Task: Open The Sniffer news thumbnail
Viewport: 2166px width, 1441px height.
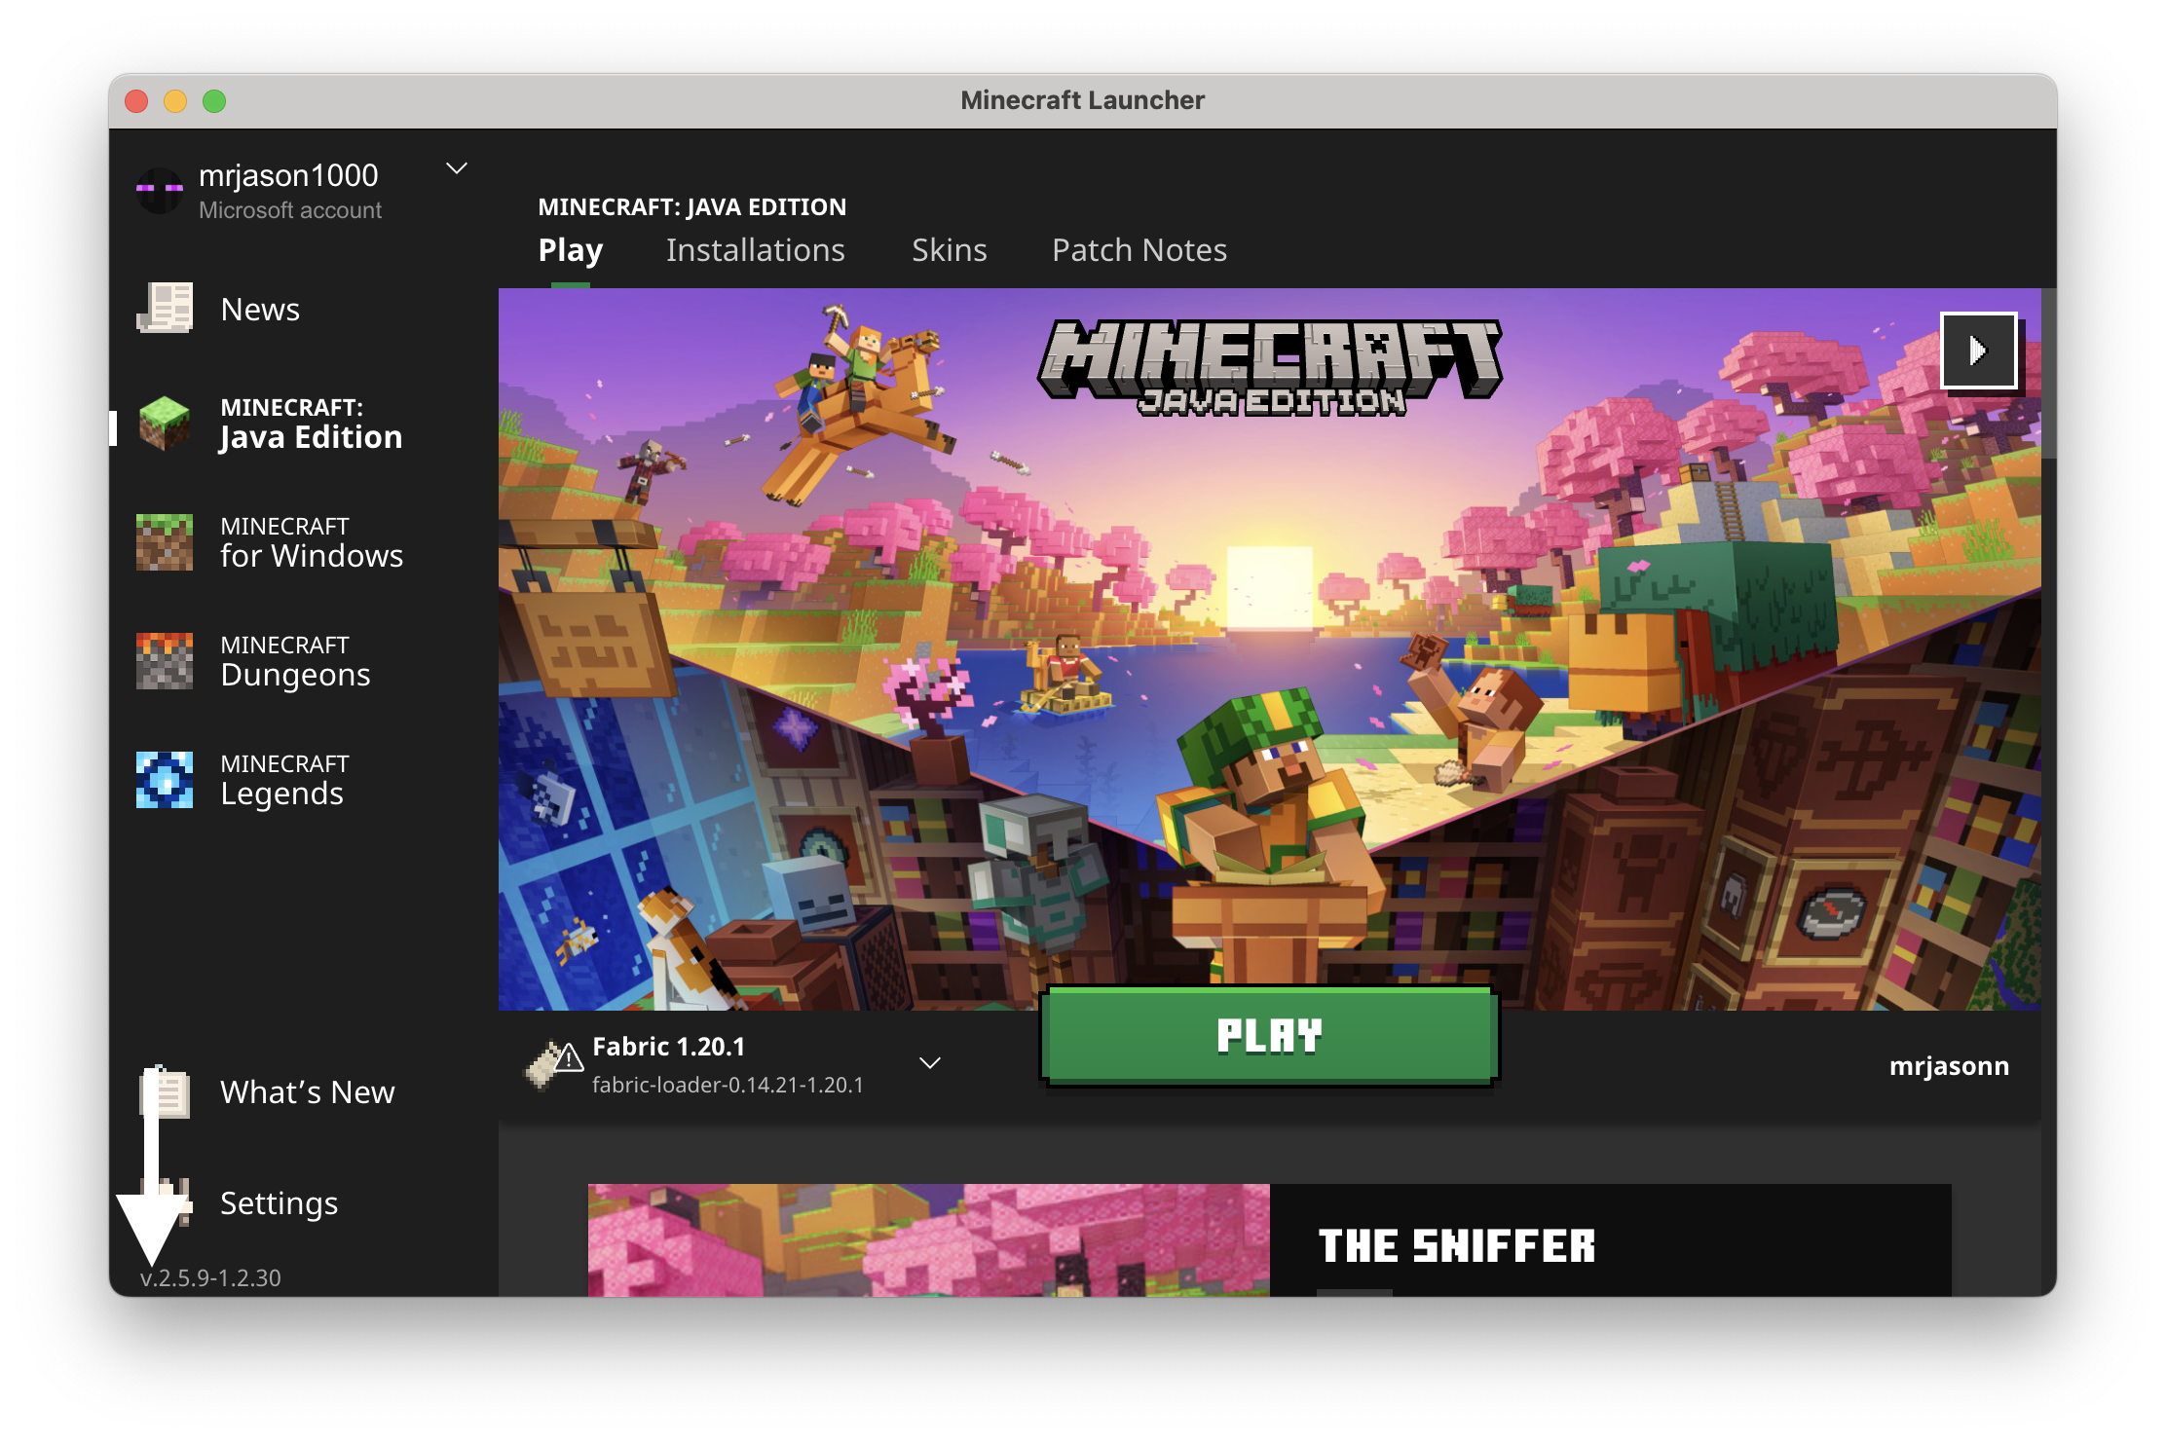Action: tap(928, 1239)
